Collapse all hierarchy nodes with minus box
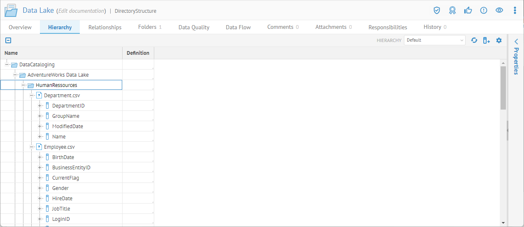The width and height of the screenshot is (524, 227). point(8,40)
